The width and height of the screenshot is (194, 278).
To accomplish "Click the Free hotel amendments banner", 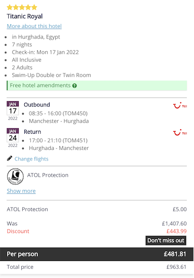I will (97, 86).
